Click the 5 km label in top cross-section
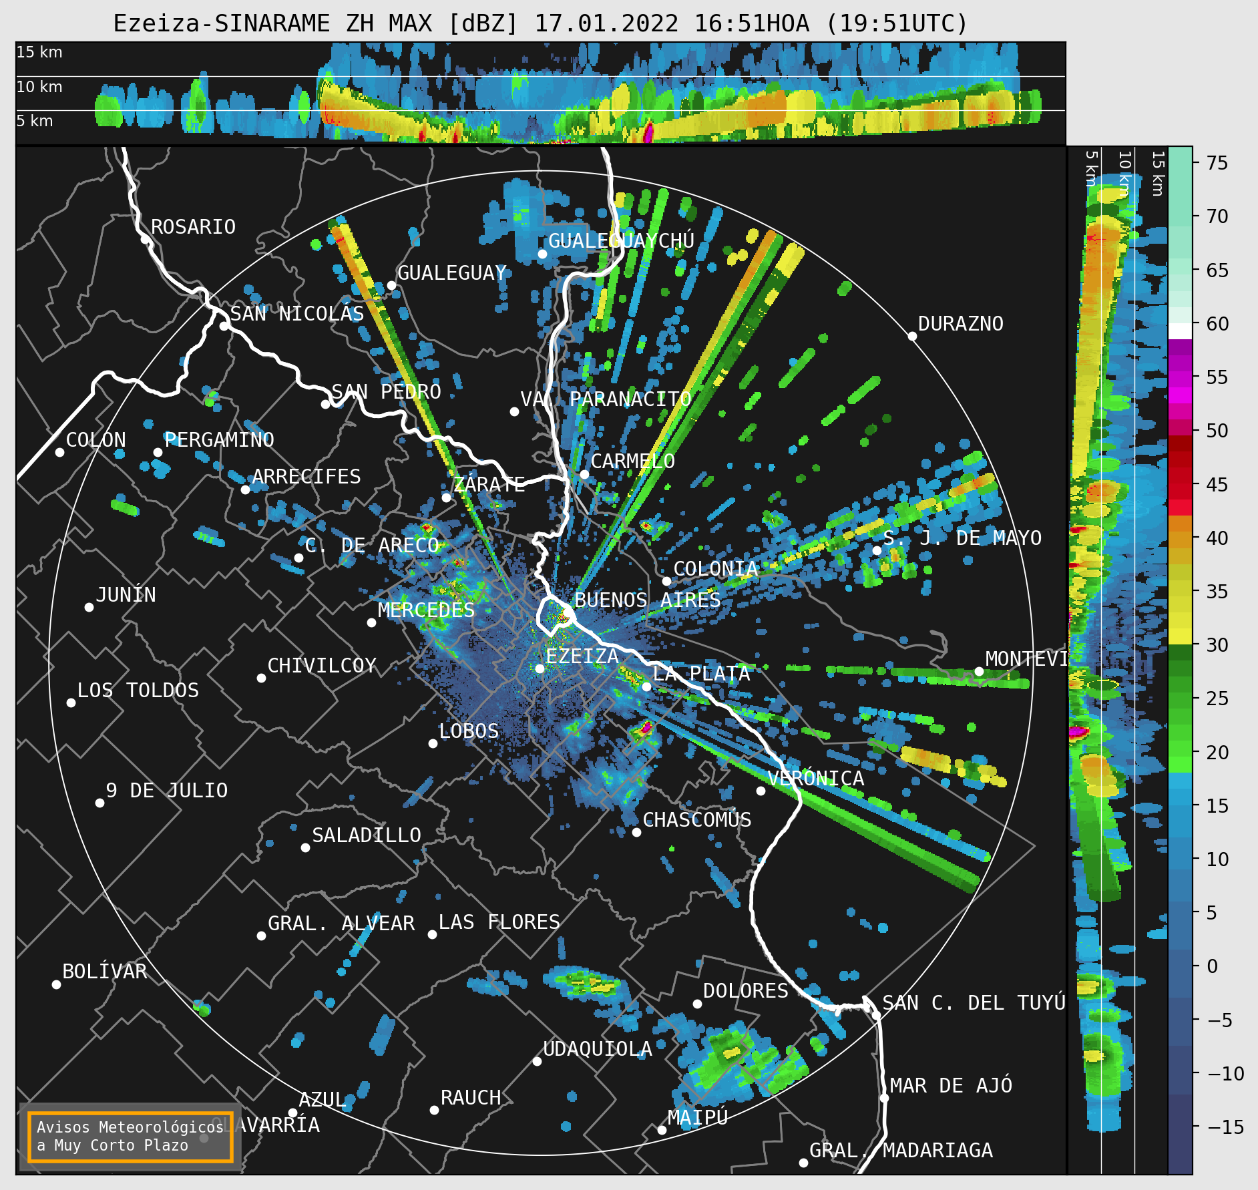1258x1190 pixels. 35,121
